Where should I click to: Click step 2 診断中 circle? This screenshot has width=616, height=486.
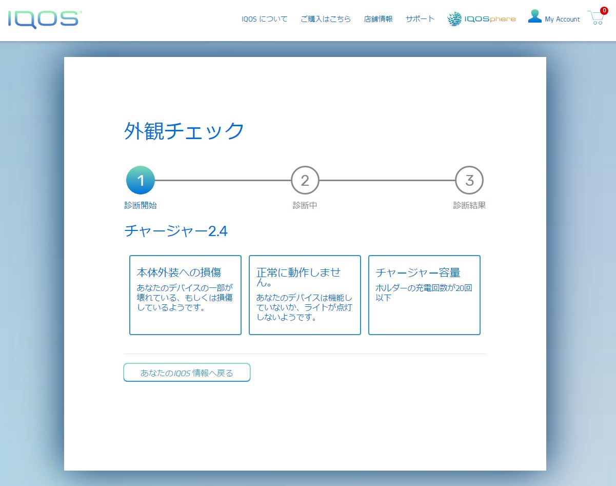point(305,180)
